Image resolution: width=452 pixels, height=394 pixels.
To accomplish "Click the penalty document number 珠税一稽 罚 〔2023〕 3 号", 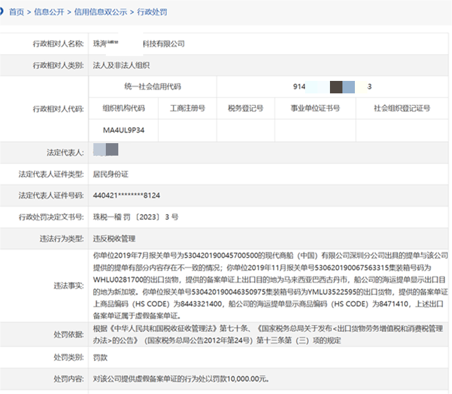I will click(x=135, y=217).
